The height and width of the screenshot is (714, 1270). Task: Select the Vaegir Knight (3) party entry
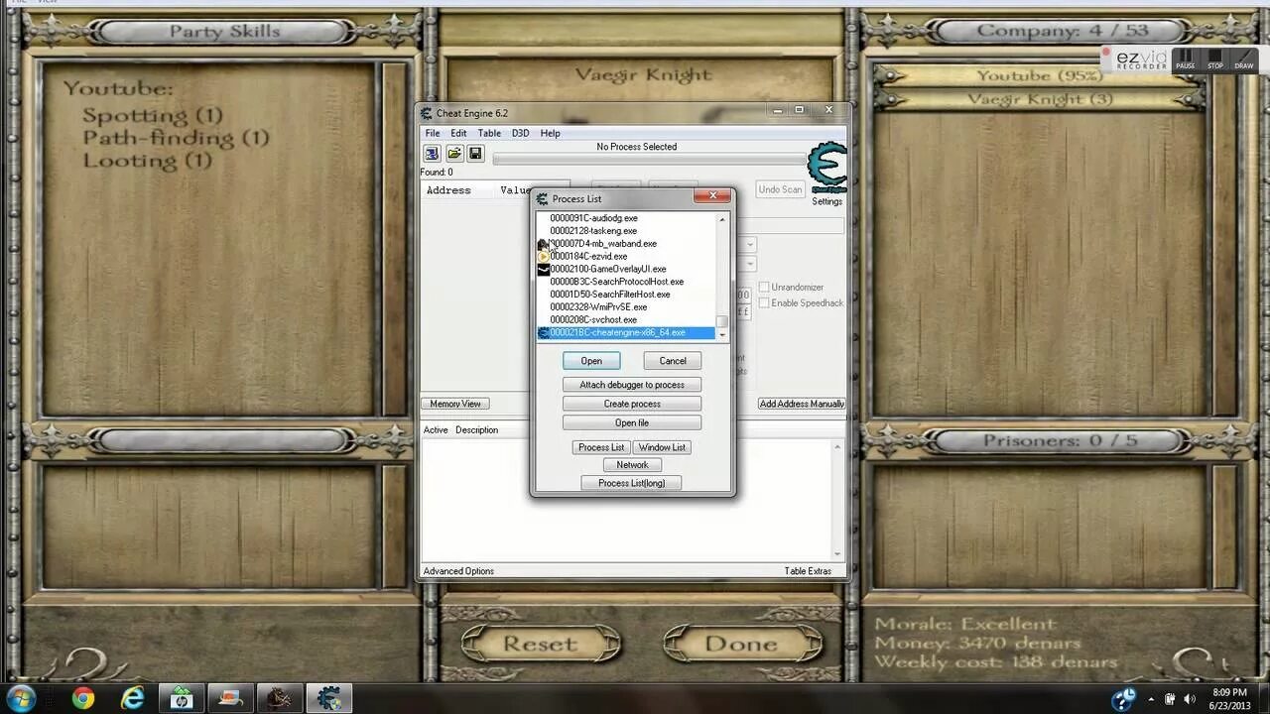click(1040, 99)
